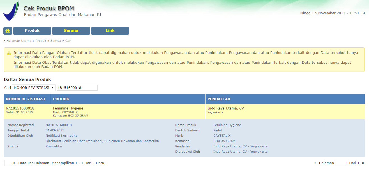Click Merk: CRYSTAL X in the row
369x169 pixels.
[65, 112]
